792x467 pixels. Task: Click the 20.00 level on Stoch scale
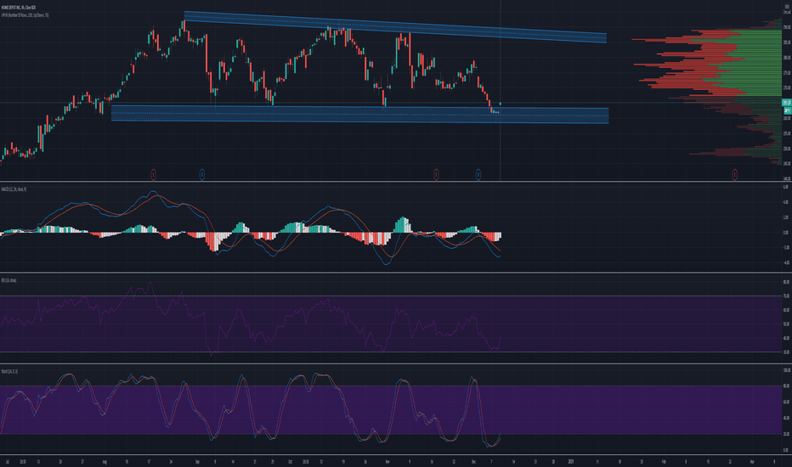(786, 434)
